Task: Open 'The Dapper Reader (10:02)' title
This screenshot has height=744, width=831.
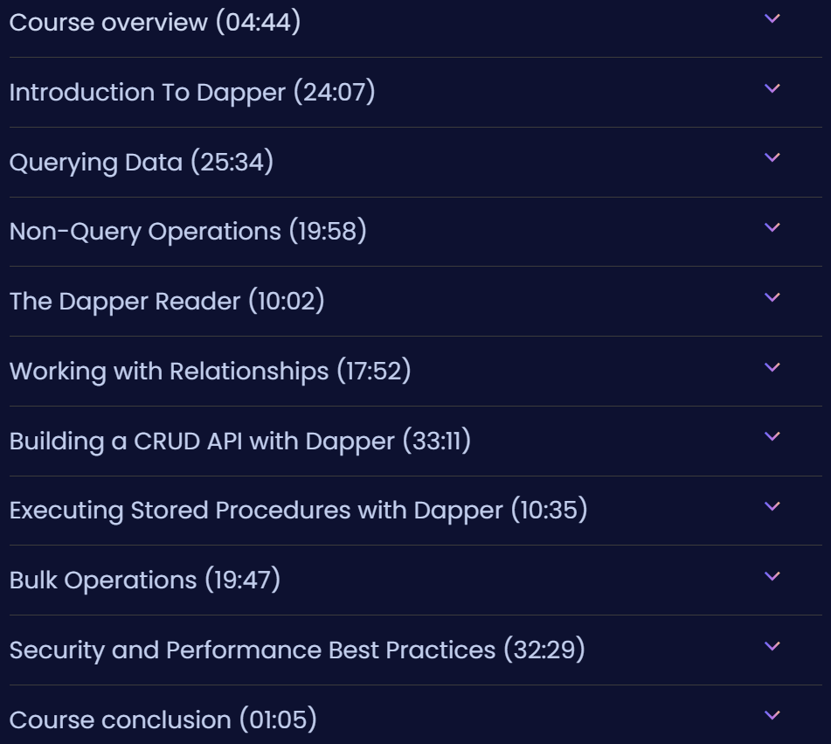Action: [167, 302]
